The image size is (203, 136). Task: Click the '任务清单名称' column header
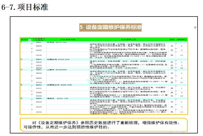click(x=67, y=40)
